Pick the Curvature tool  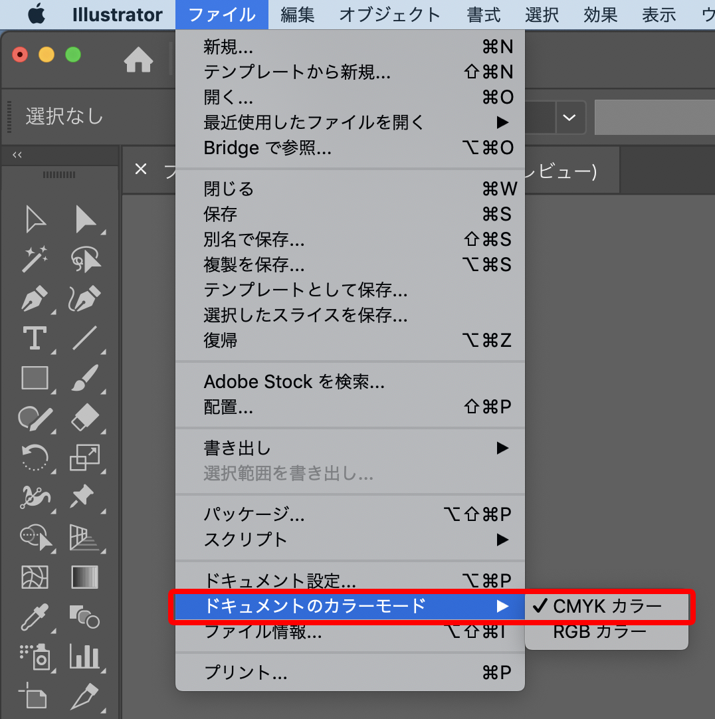tap(85, 298)
